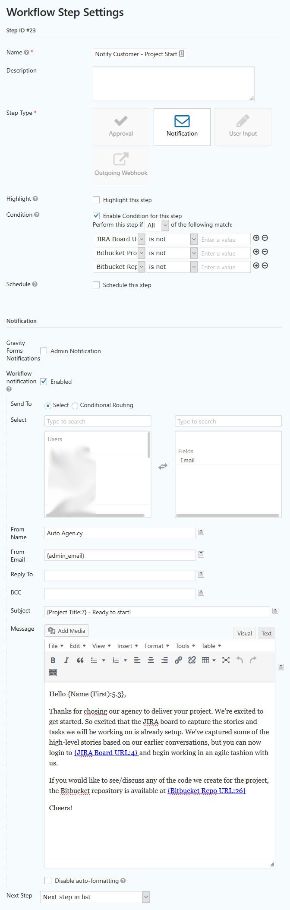Enable the Highlight this step checkbox
The width and height of the screenshot is (290, 910).
tap(96, 200)
